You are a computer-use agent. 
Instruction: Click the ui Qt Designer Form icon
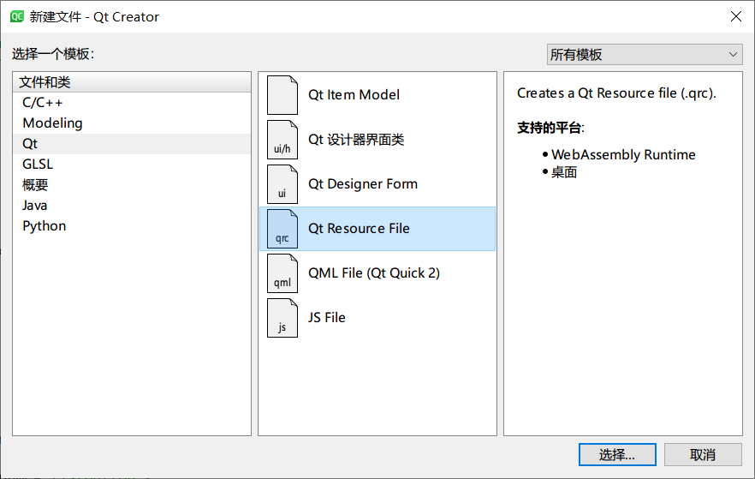point(282,184)
